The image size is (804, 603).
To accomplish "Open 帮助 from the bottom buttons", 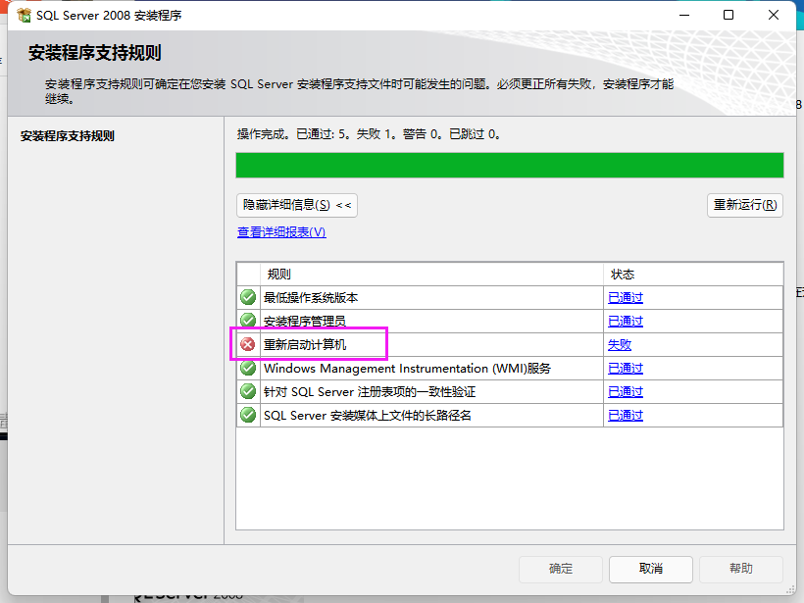I will tap(740, 569).
